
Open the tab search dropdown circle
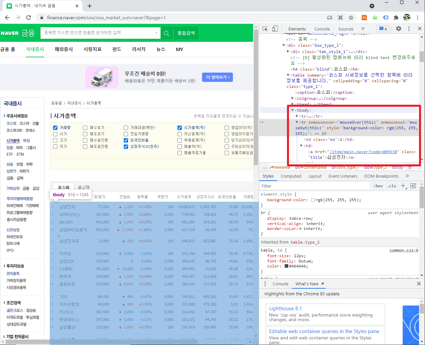coord(372,6)
